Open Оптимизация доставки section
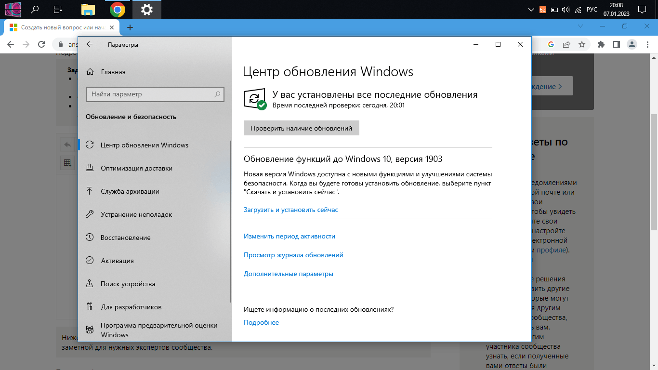The height and width of the screenshot is (370, 658). [155, 168]
